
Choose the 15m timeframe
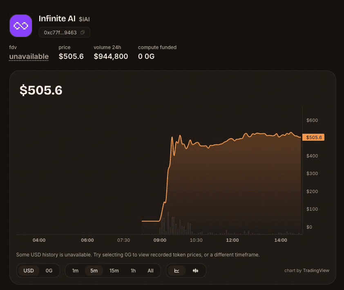pyautogui.click(x=114, y=271)
